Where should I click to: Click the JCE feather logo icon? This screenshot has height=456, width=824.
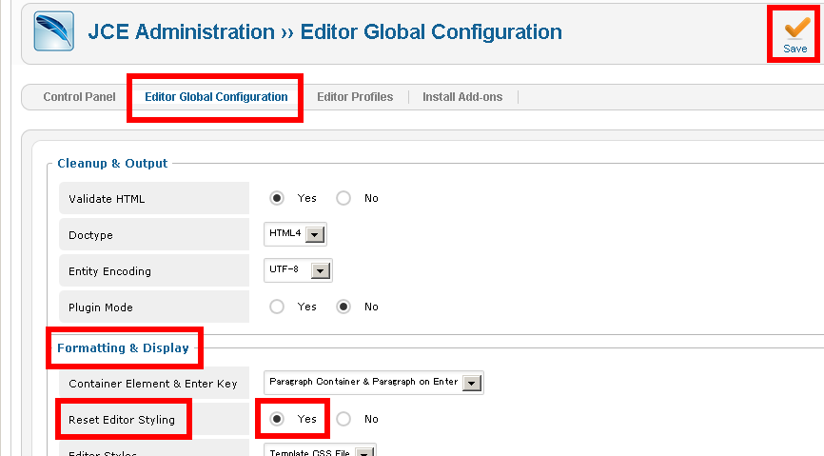click(54, 31)
